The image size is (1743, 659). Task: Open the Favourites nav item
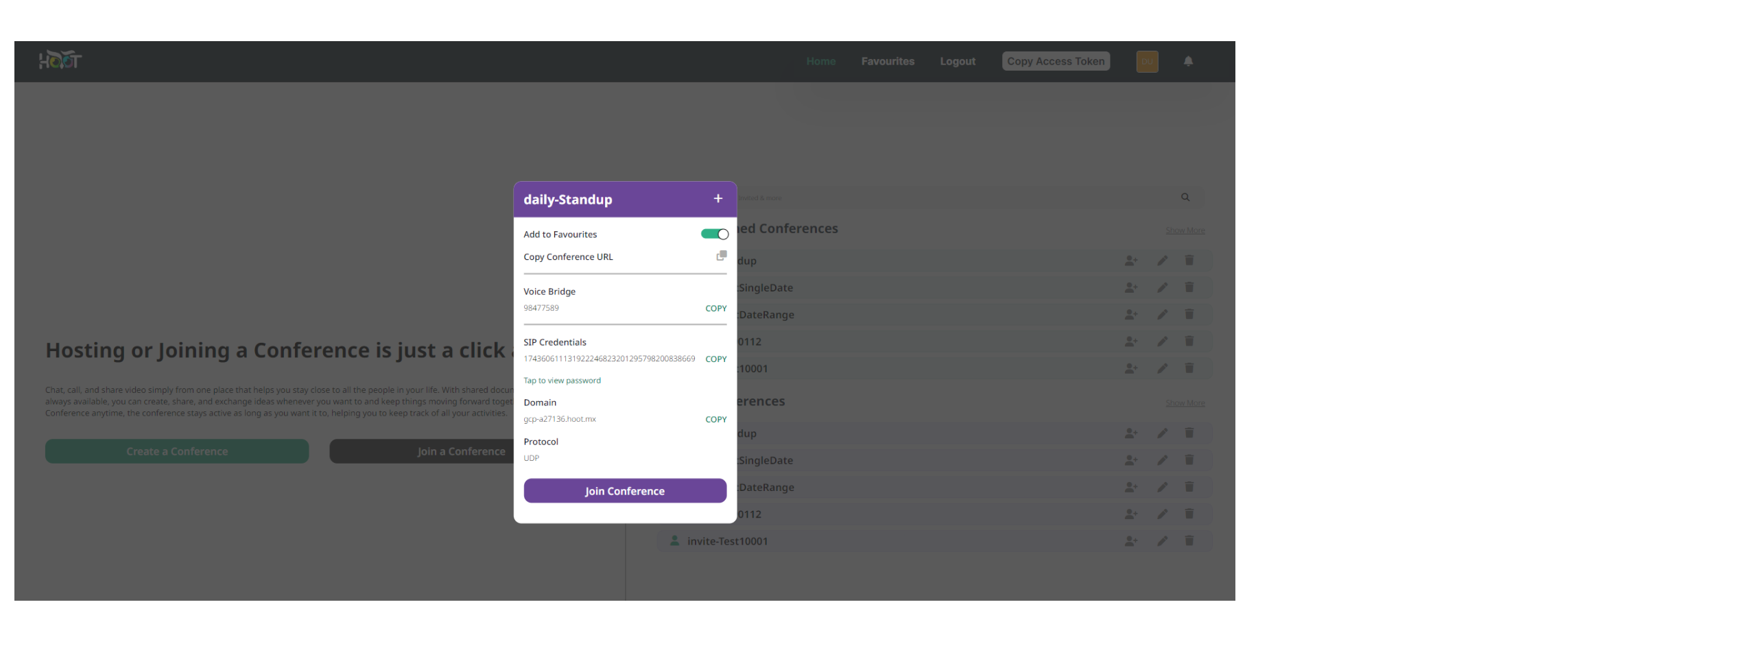pyautogui.click(x=888, y=62)
